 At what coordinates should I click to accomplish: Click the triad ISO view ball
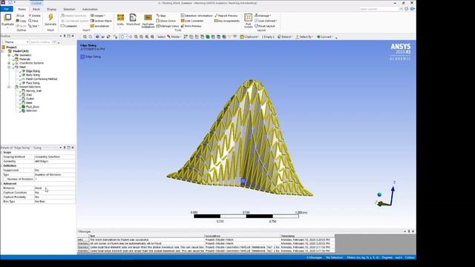(x=379, y=194)
